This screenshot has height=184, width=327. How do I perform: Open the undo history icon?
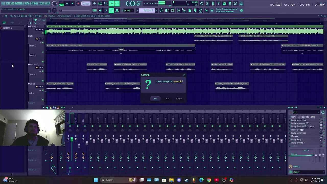click(x=202, y=4)
